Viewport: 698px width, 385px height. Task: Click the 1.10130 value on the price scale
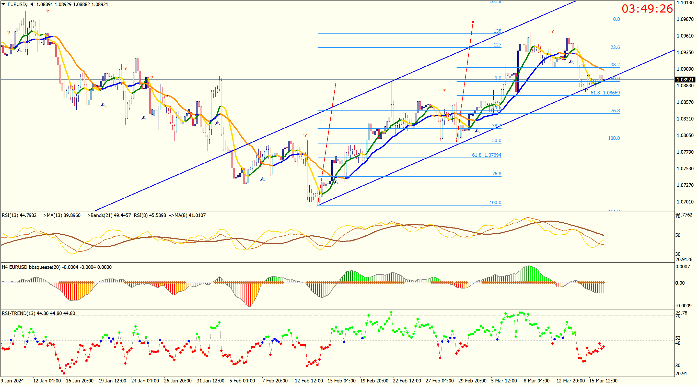click(x=685, y=3)
